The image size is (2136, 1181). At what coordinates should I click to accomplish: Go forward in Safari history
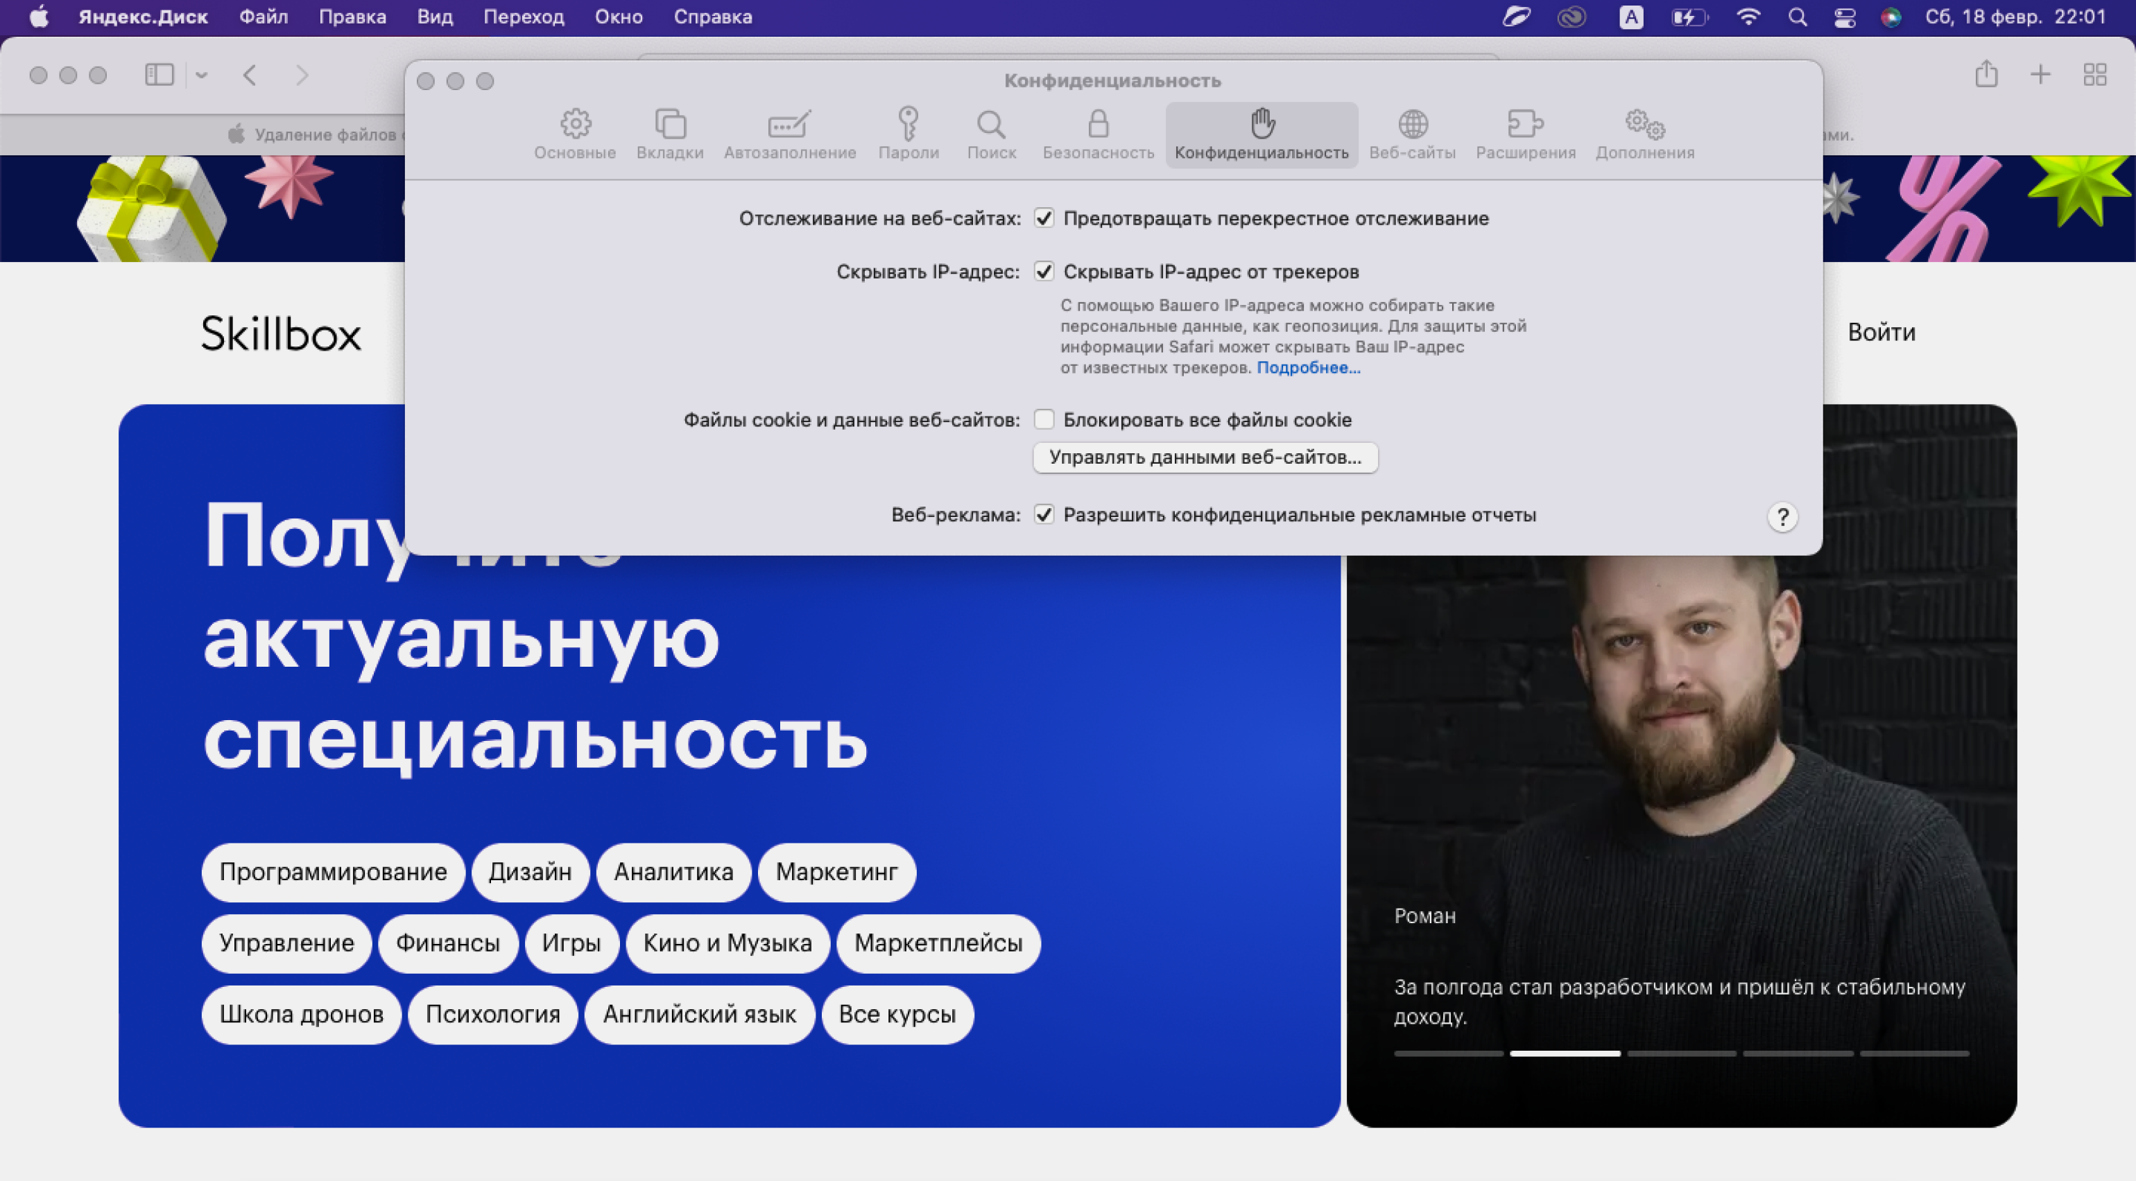[x=302, y=76]
